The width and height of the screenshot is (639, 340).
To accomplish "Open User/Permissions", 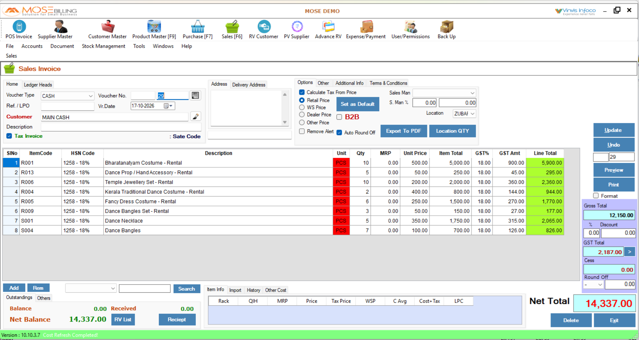I will (x=410, y=30).
